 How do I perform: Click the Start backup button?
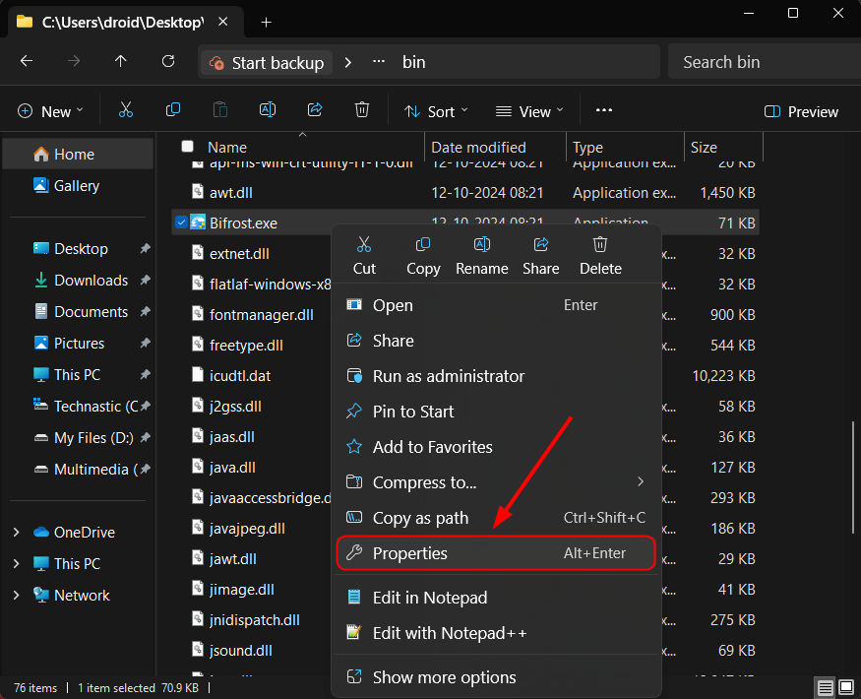(x=266, y=62)
